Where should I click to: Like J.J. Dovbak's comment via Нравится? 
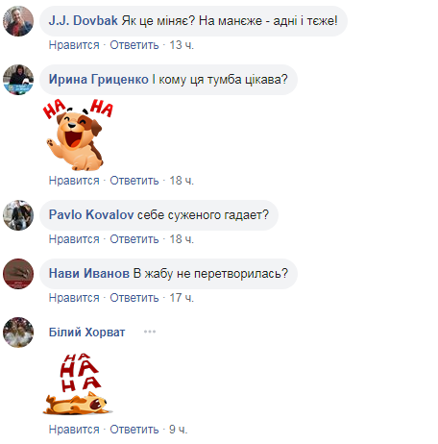[x=74, y=45]
